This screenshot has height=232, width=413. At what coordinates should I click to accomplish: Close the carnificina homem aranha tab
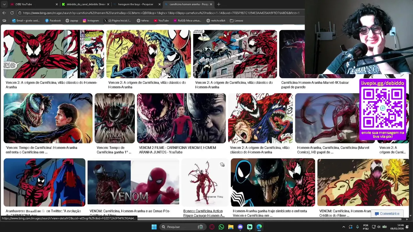[211, 4]
